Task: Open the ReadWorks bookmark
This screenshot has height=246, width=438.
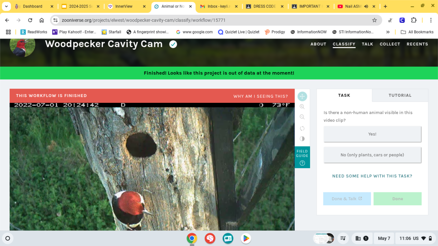Action: click(x=34, y=32)
